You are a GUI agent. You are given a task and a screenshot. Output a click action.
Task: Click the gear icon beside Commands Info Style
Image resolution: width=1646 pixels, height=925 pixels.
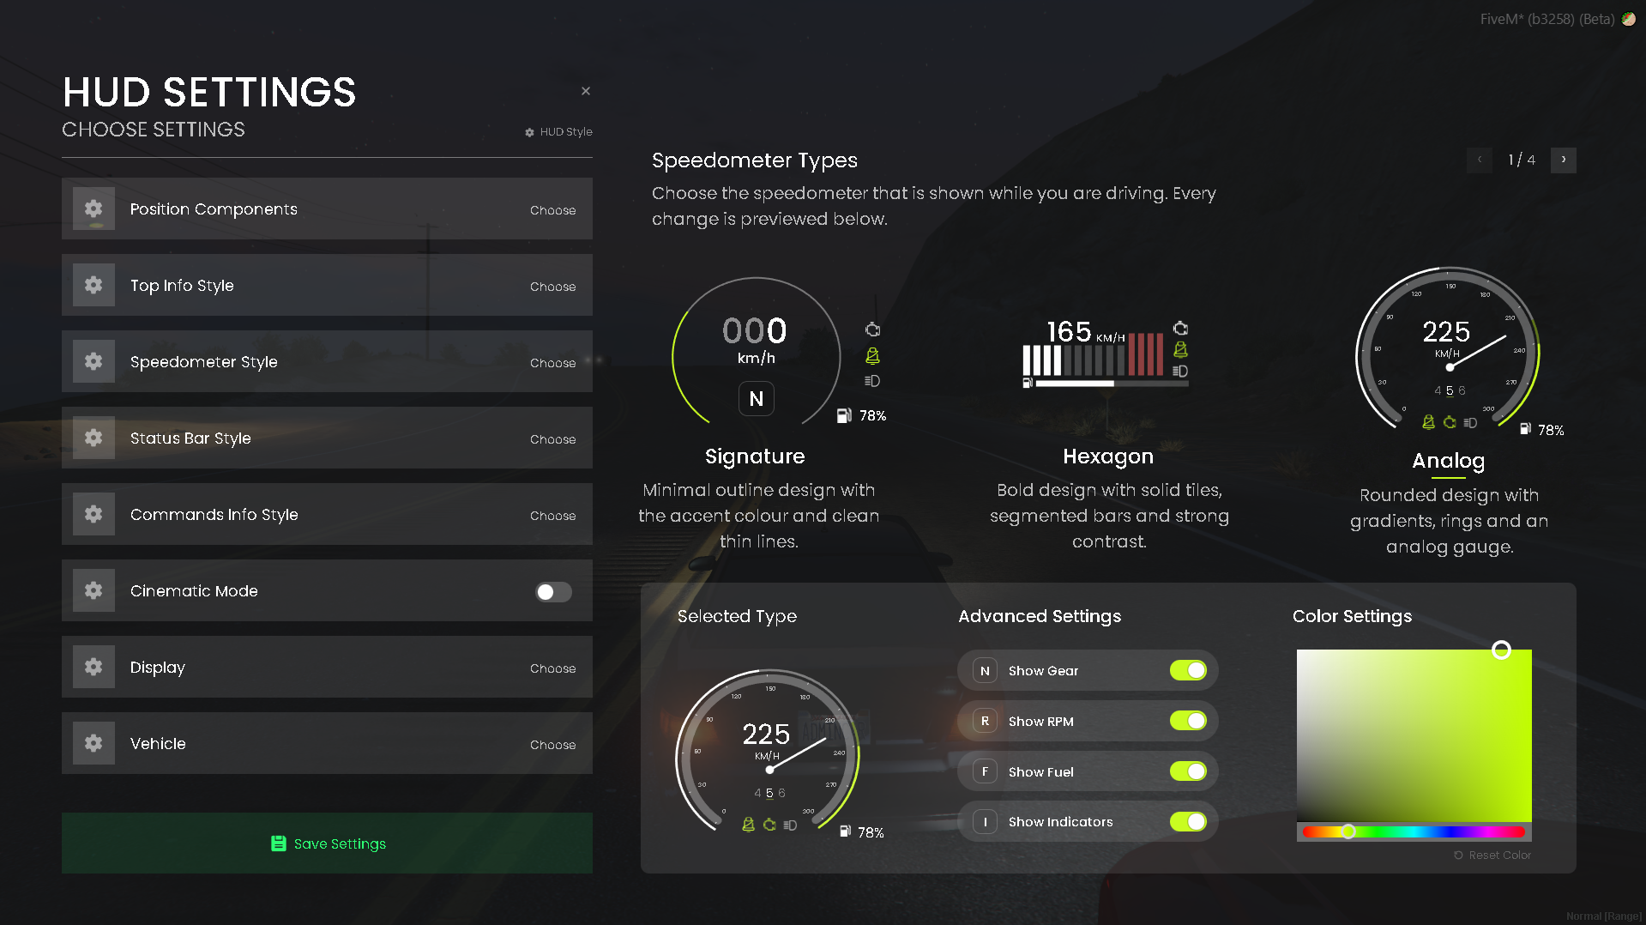93,514
